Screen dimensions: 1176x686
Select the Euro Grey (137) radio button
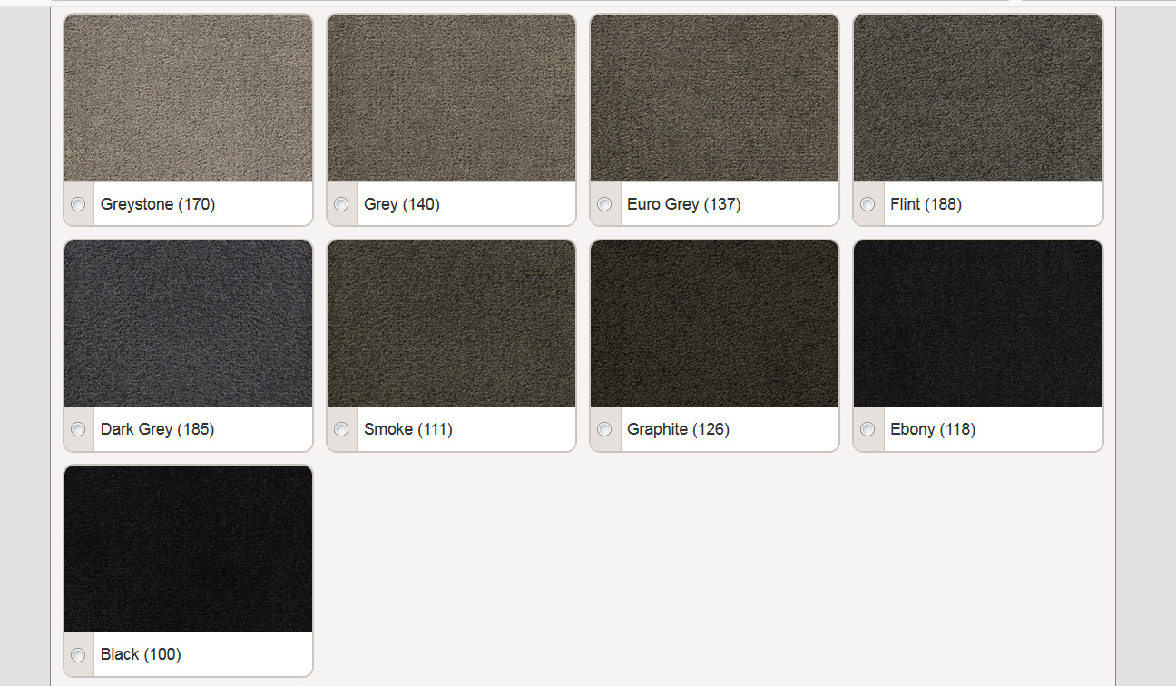click(604, 204)
